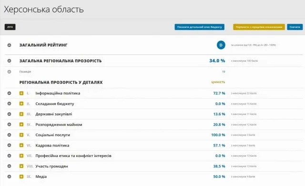Click grey circle icon beside ЗАГАЛЬНИЙ РЕЙТИНГ
The width and height of the screenshot is (305, 186).
tap(9, 45)
